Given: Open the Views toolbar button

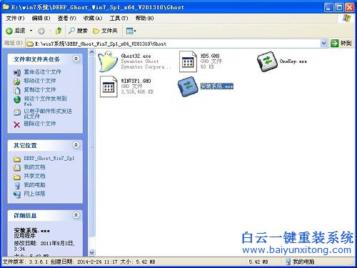Looking at the screenshot, I should (131, 31).
